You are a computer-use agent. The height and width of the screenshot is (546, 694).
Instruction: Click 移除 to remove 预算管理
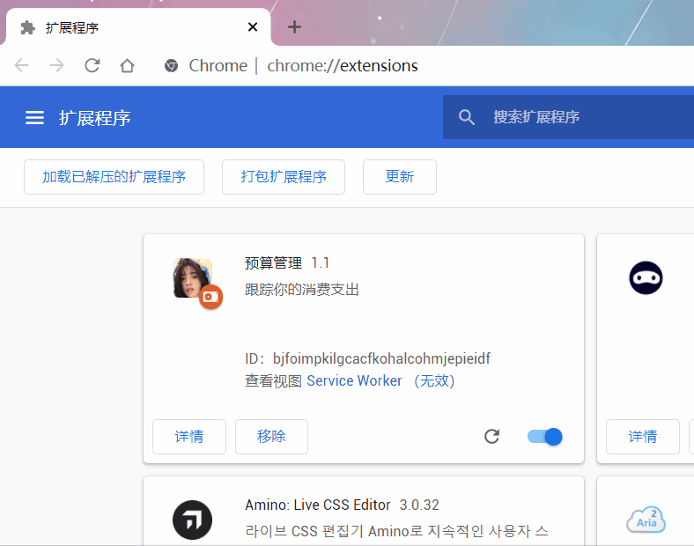(271, 437)
